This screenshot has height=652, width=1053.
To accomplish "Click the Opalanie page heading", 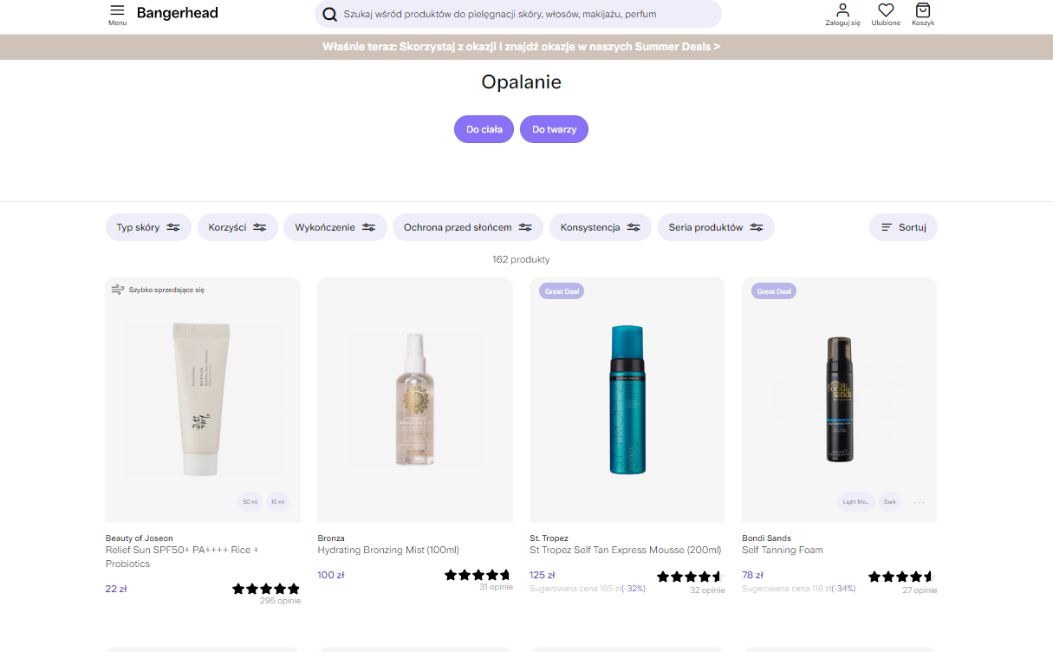I will (x=521, y=82).
